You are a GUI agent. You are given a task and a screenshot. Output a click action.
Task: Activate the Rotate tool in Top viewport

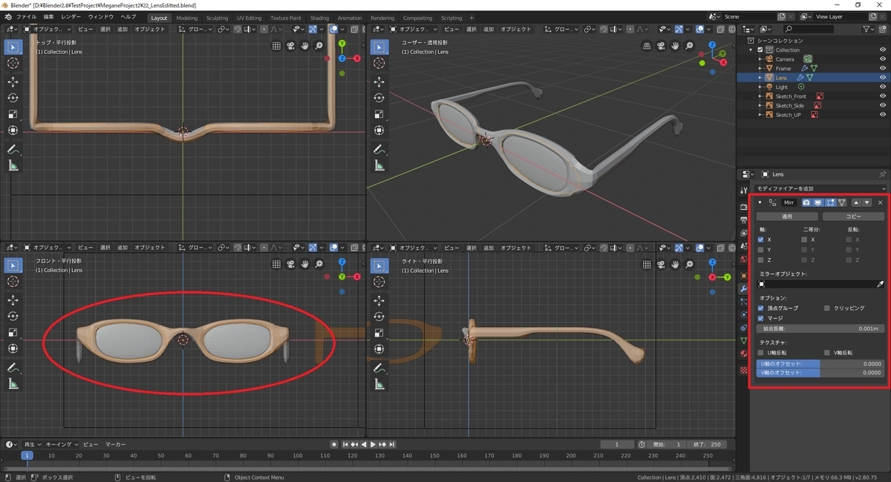click(x=13, y=98)
